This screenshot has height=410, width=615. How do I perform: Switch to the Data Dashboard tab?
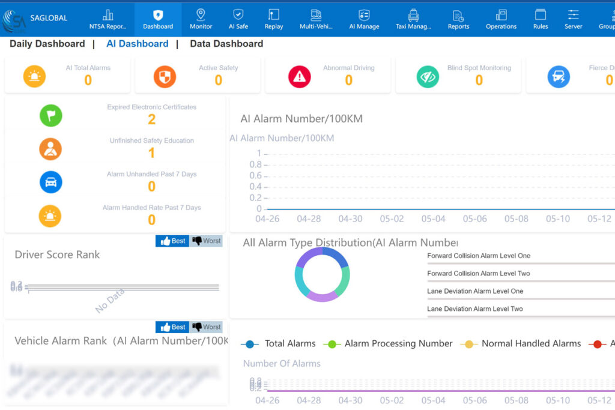(x=226, y=43)
